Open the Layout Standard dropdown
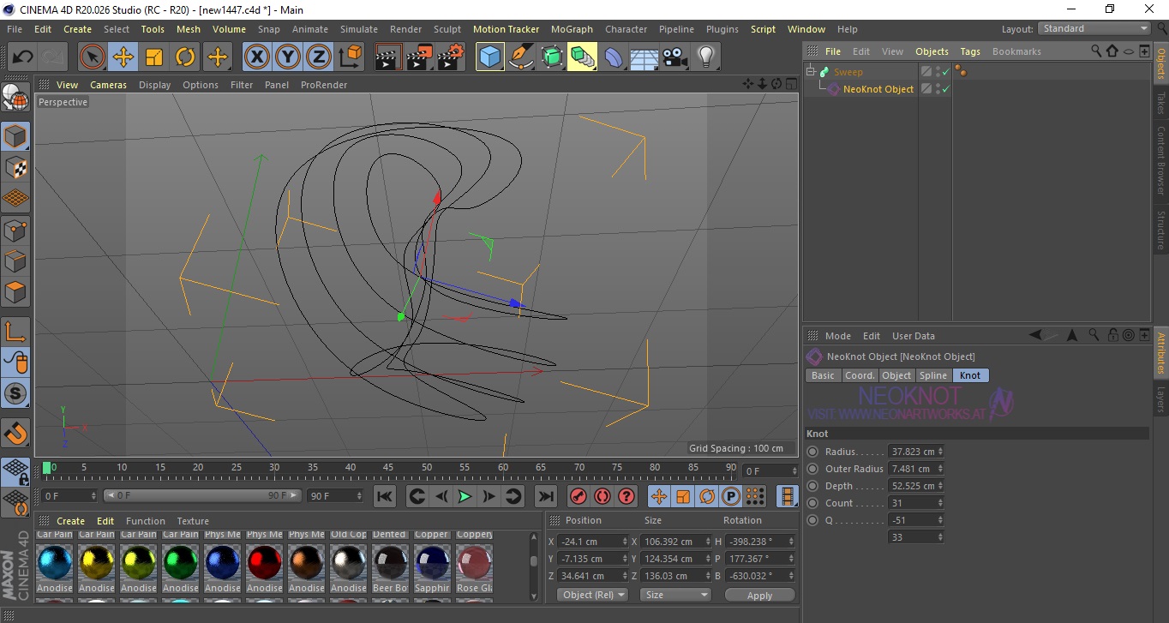This screenshot has height=623, width=1169. pyautogui.click(x=1094, y=29)
